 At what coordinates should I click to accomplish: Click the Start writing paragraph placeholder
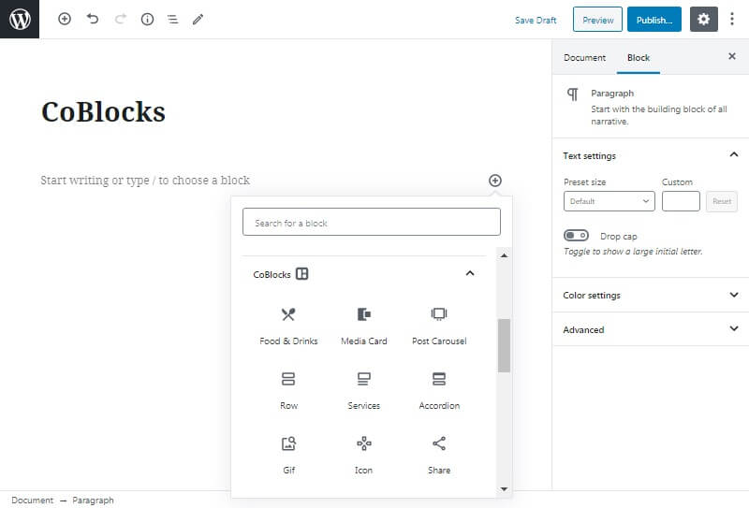tap(145, 181)
